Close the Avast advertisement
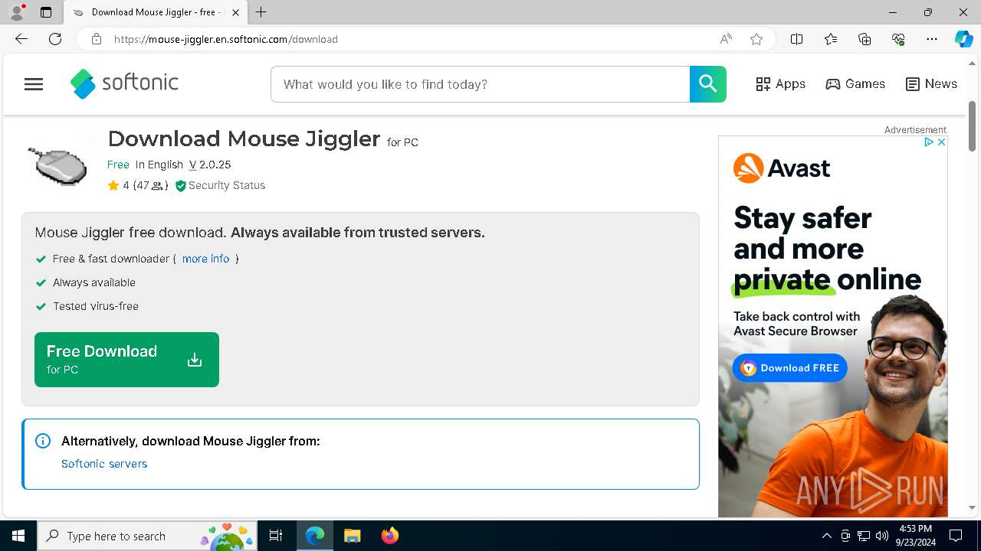This screenshot has height=551, width=981. (x=942, y=142)
